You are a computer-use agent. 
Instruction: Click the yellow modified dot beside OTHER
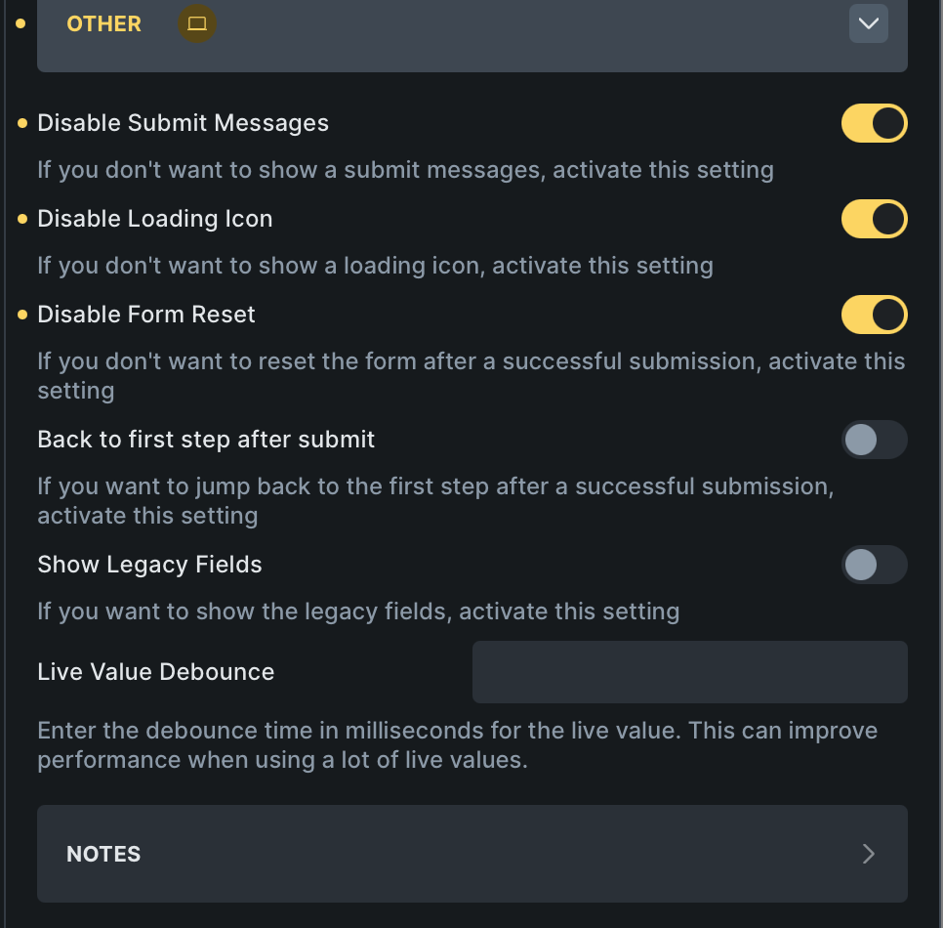(x=21, y=23)
